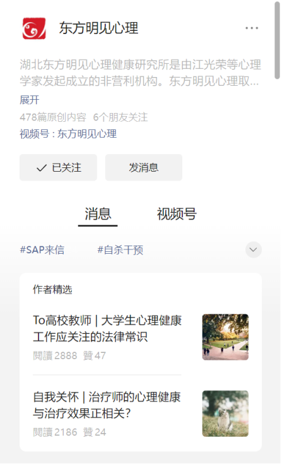Open the #SAP来信 topic tag

click(x=42, y=250)
